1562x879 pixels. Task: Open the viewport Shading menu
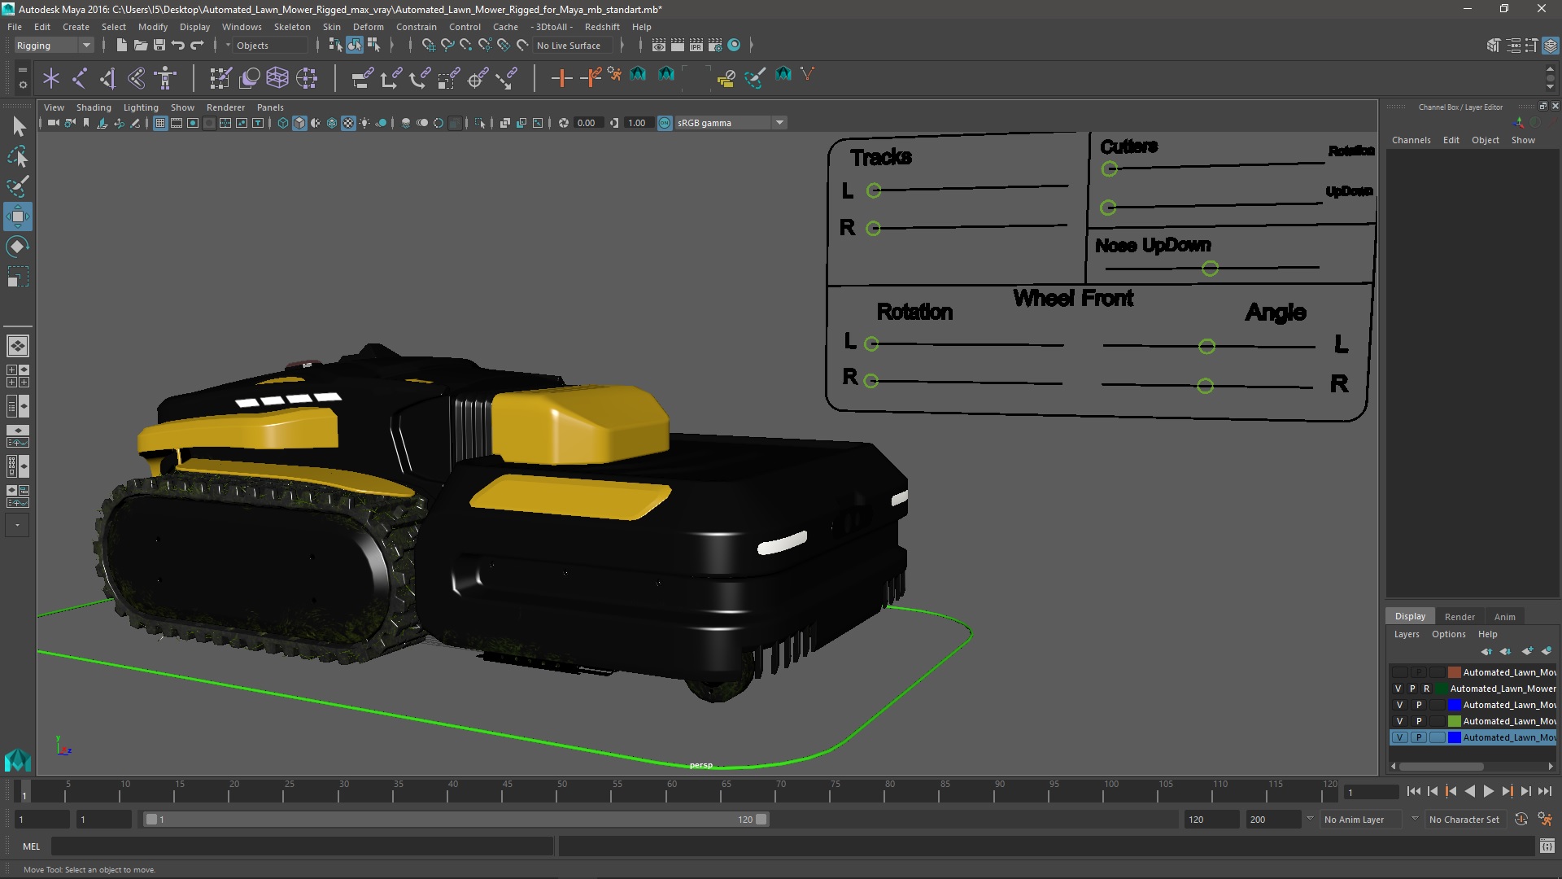tap(94, 107)
